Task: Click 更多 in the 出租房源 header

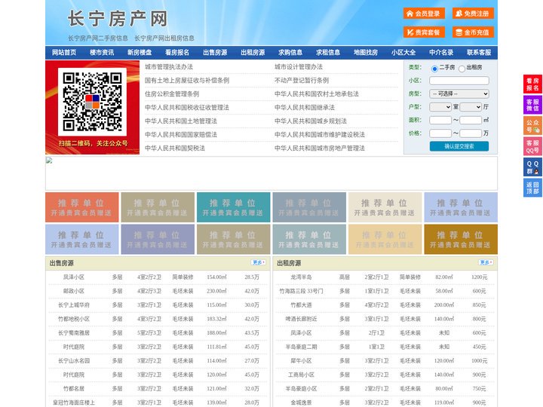Action: (486, 263)
